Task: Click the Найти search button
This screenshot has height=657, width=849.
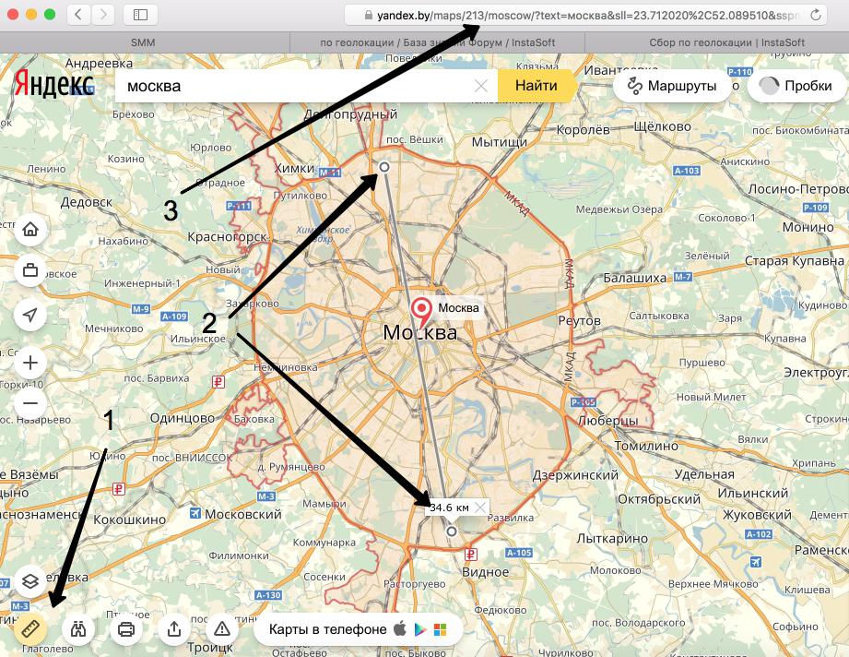Action: (x=536, y=86)
